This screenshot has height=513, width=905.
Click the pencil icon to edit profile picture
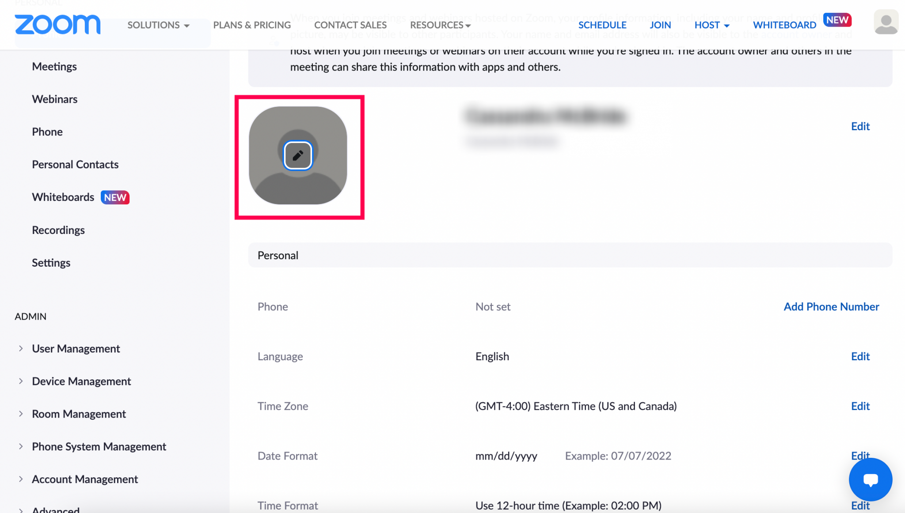[298, 155]
